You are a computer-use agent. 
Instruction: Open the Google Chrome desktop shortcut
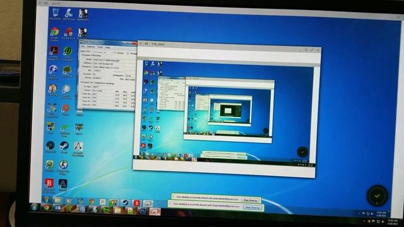click(55, 33)
